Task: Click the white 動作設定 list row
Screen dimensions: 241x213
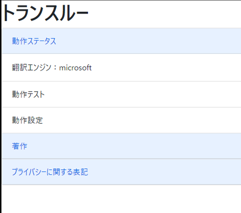Action: pyautogui.click(x=121, y=120)
